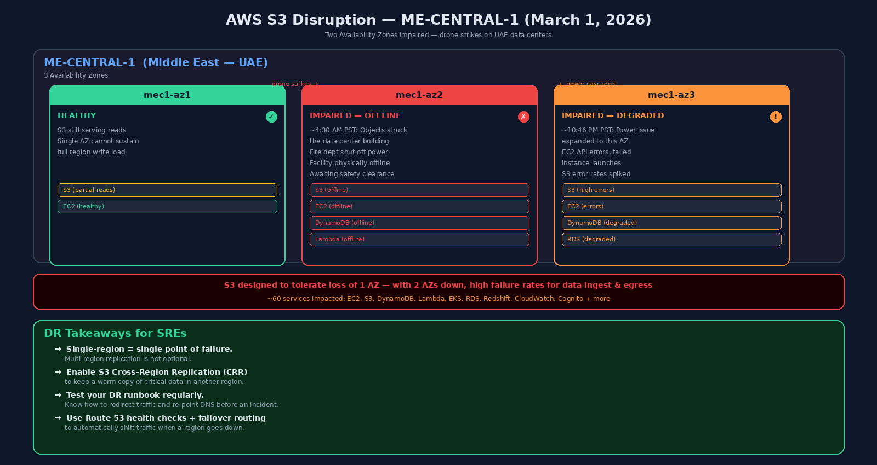Click the DynamoDB (degraded) pill

point(671,223)
